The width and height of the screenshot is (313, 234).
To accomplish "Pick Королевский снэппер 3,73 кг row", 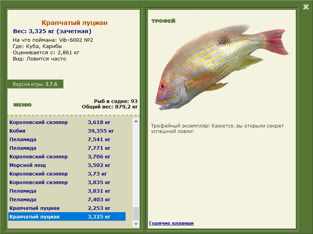I will (x=67, y=174).
